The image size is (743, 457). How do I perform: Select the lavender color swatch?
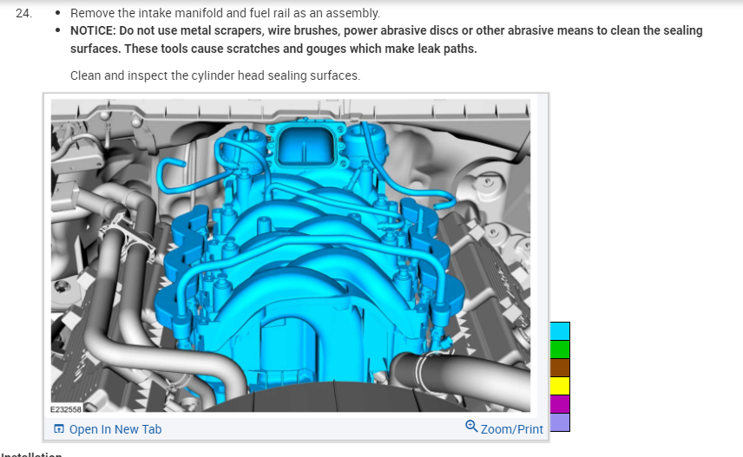[560, 422]
